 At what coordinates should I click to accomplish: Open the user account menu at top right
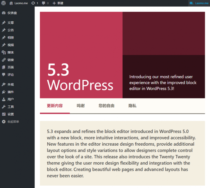(x=199, y=3)
